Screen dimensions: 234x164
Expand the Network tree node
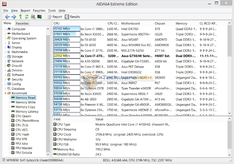pyautogui.click(x=5, y=61)
